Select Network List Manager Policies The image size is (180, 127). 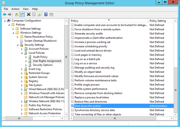tap(46, 97)
